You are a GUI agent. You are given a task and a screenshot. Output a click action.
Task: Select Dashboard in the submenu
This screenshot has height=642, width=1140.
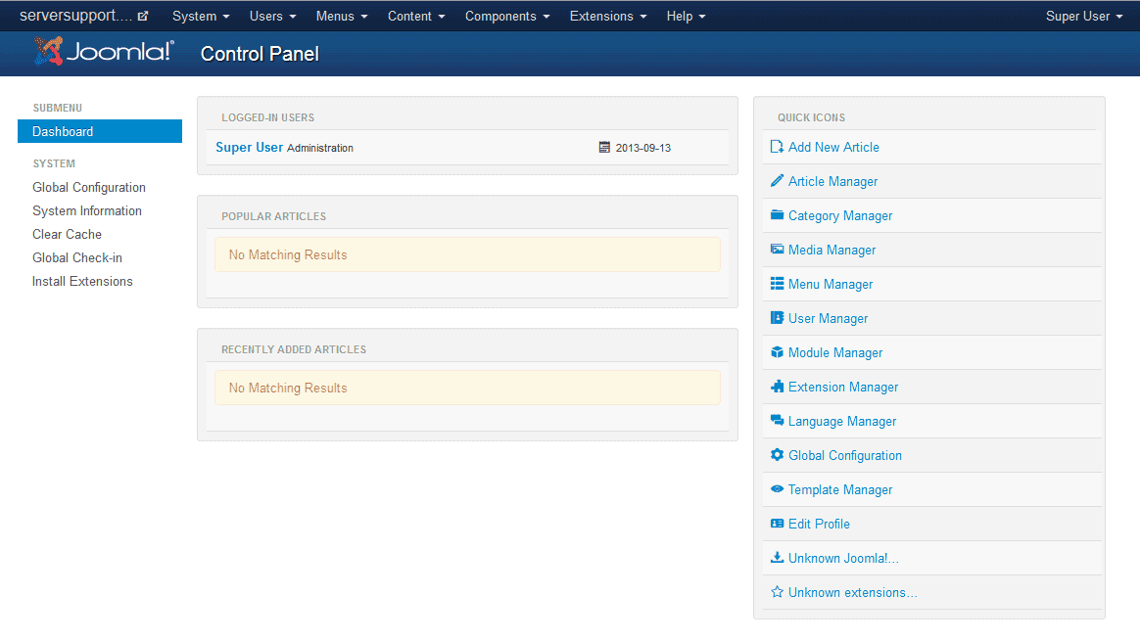pos(63,132)
